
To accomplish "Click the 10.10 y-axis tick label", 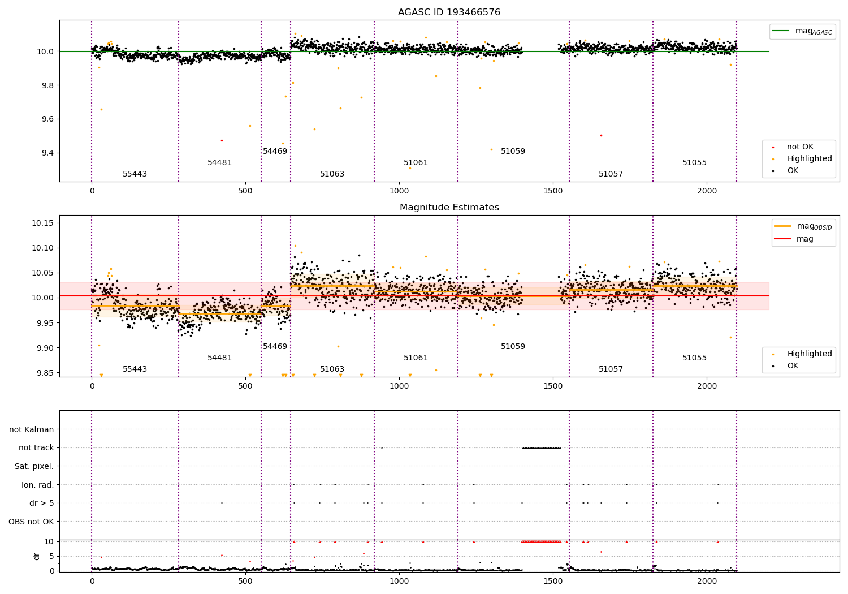I will coord(42,248).
